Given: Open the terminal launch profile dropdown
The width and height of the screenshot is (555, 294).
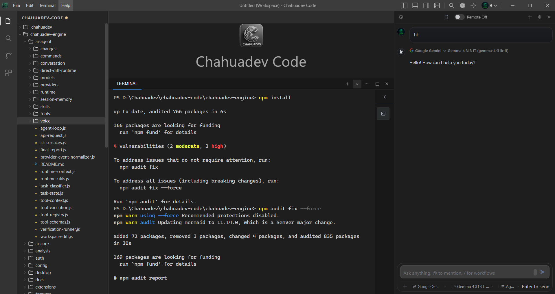Looking at the screenshot, I should point(357,84).
